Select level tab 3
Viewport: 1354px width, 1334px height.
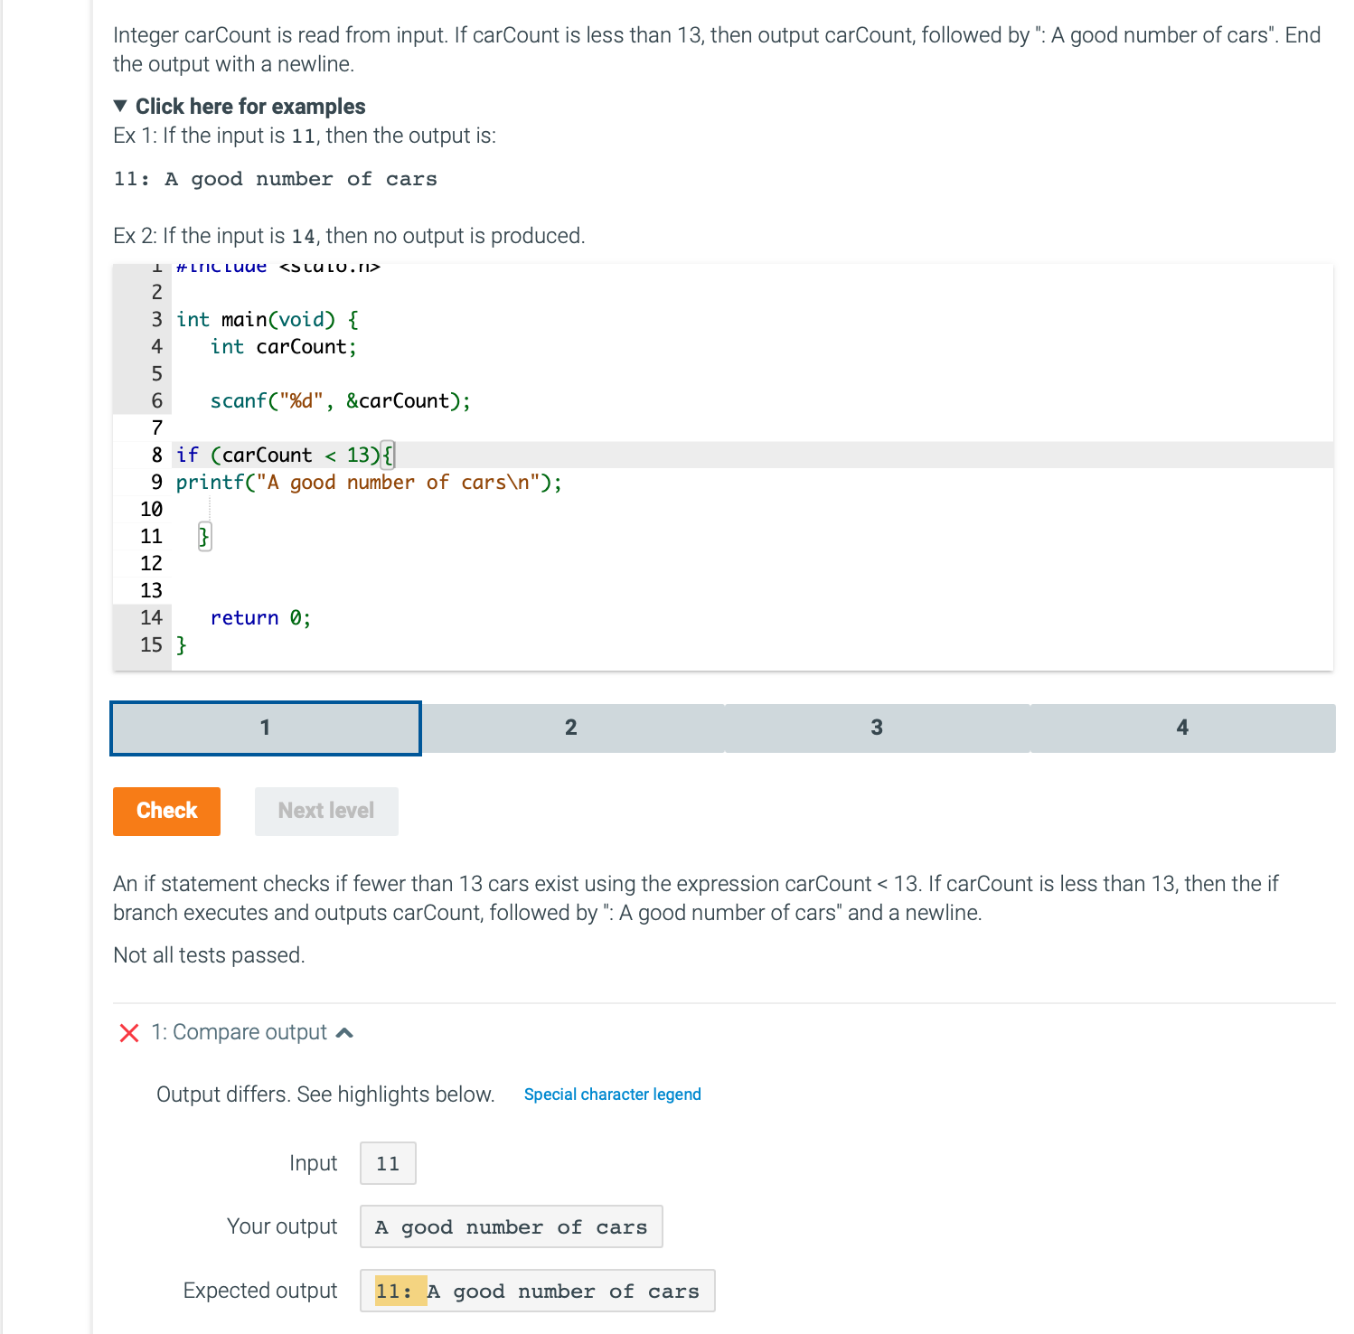[x=876, y=728]
